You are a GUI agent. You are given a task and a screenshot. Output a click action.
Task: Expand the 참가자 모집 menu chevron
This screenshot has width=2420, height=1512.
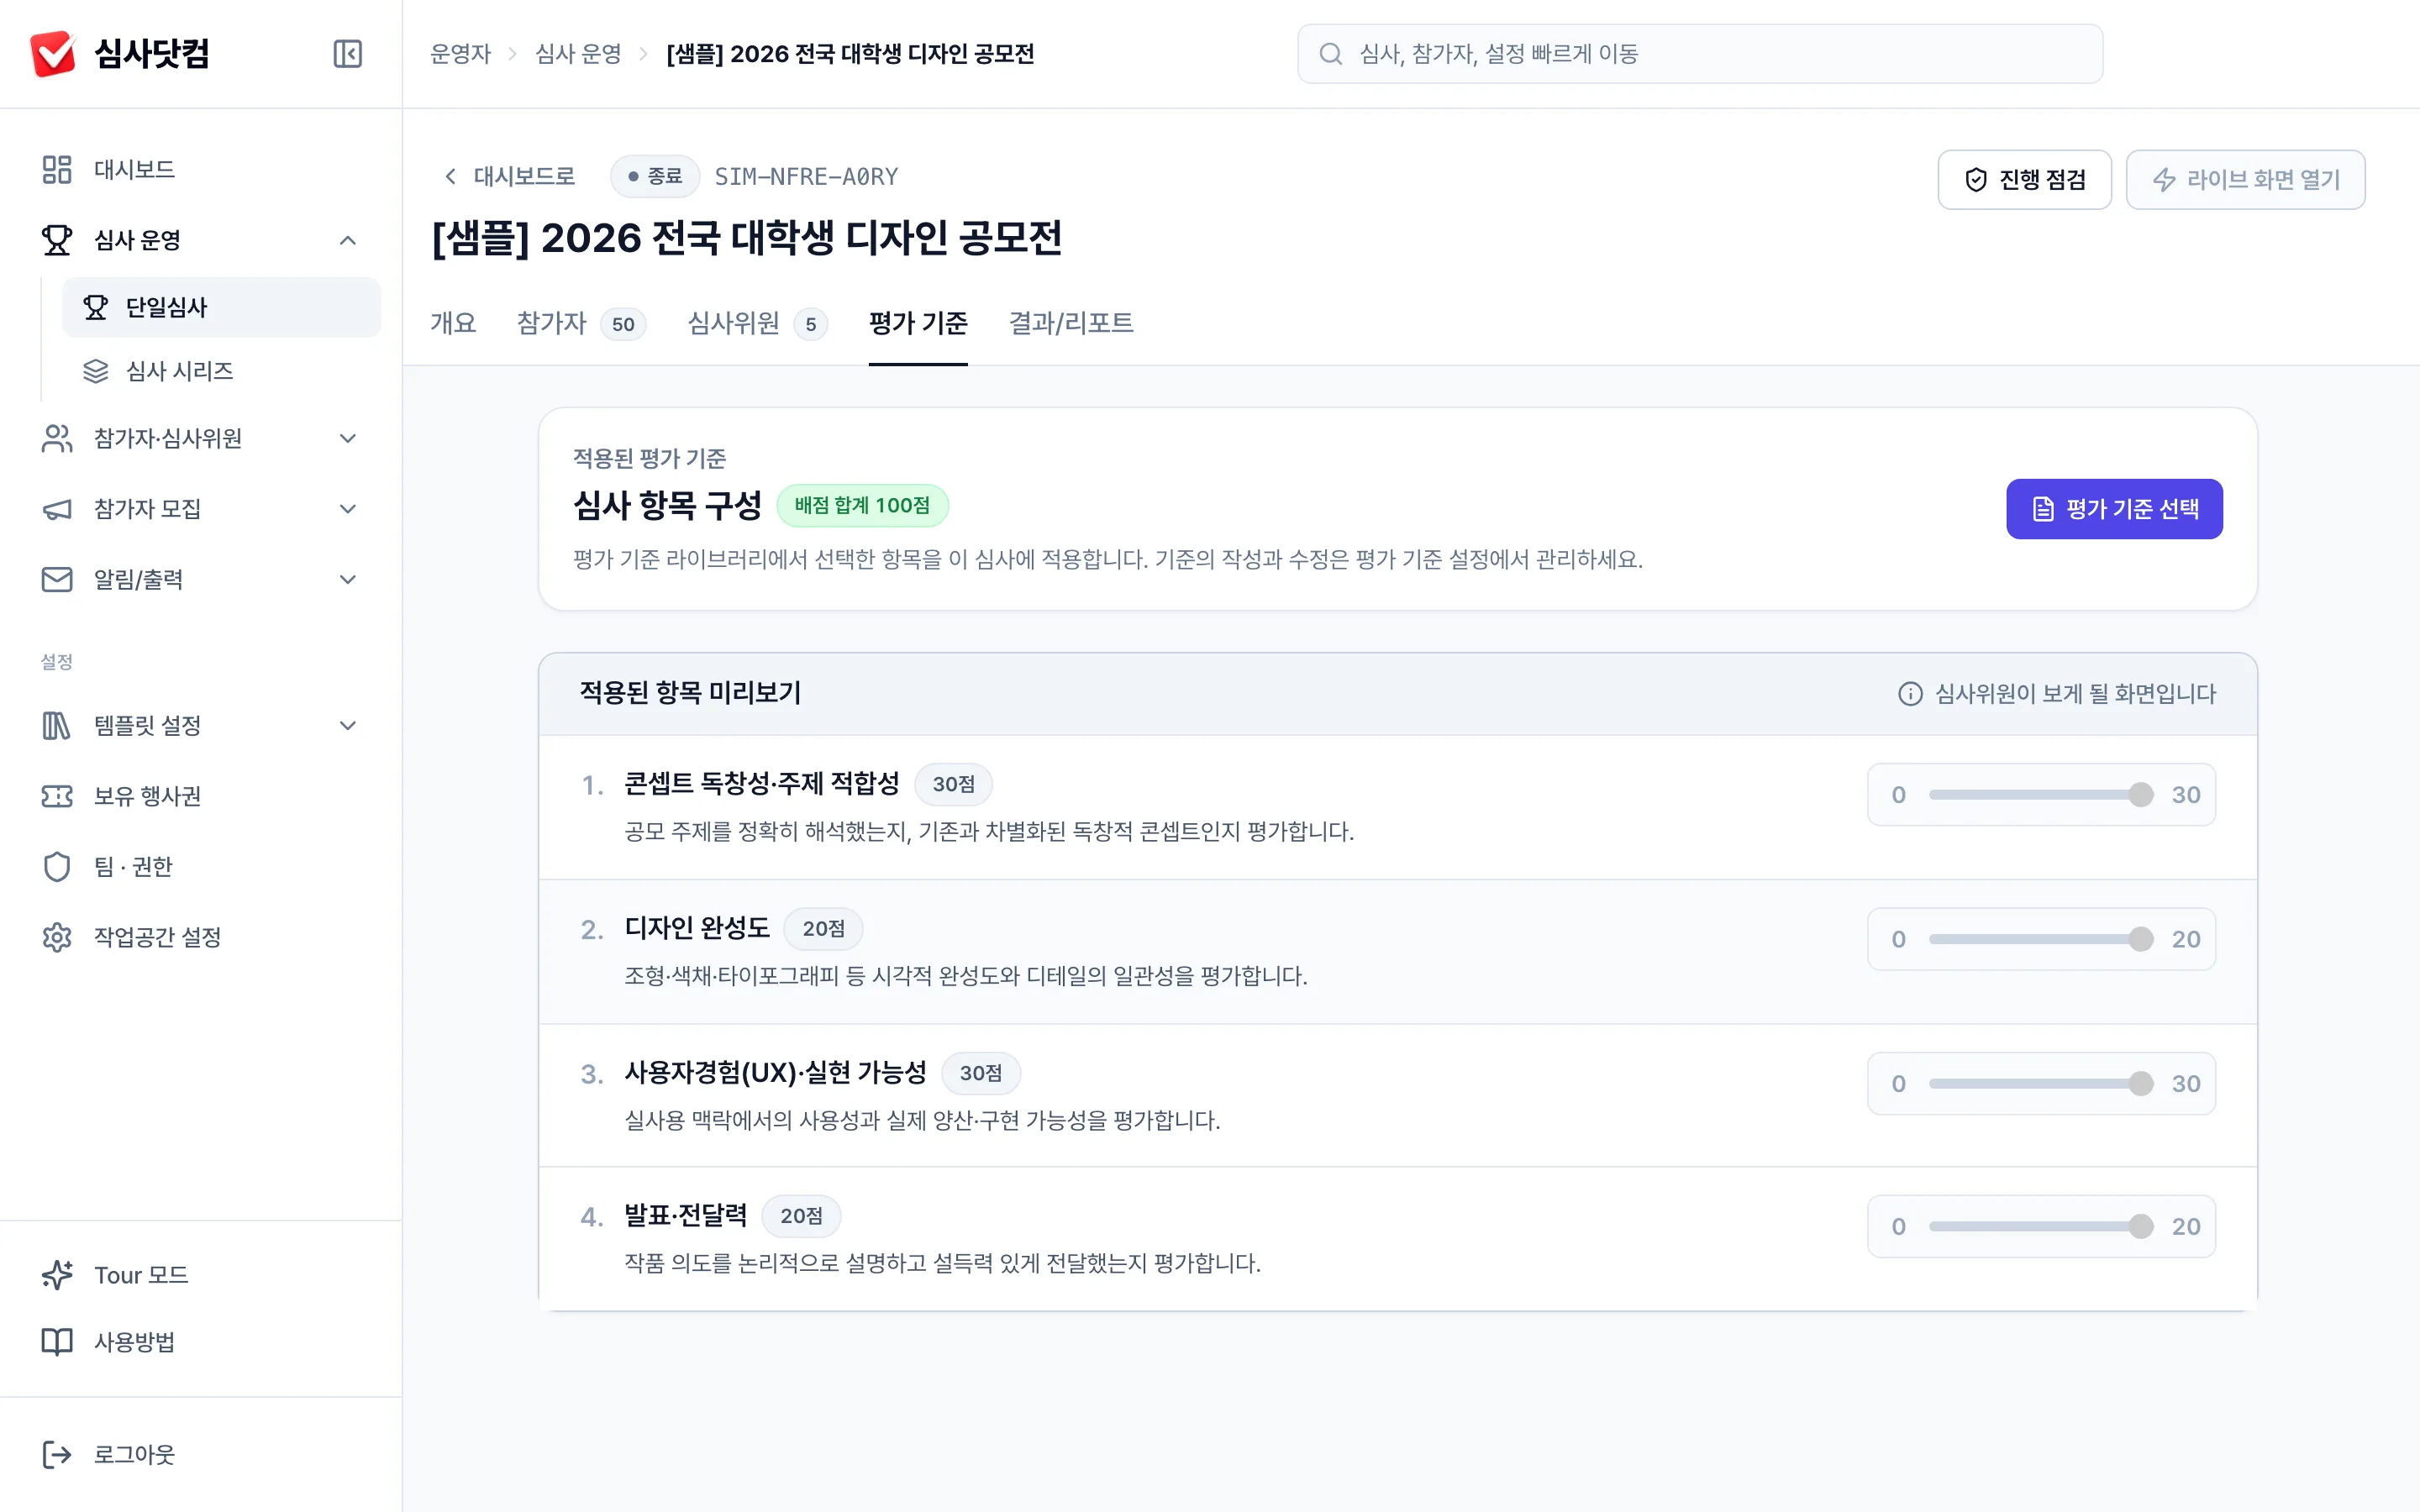[348, 509]
